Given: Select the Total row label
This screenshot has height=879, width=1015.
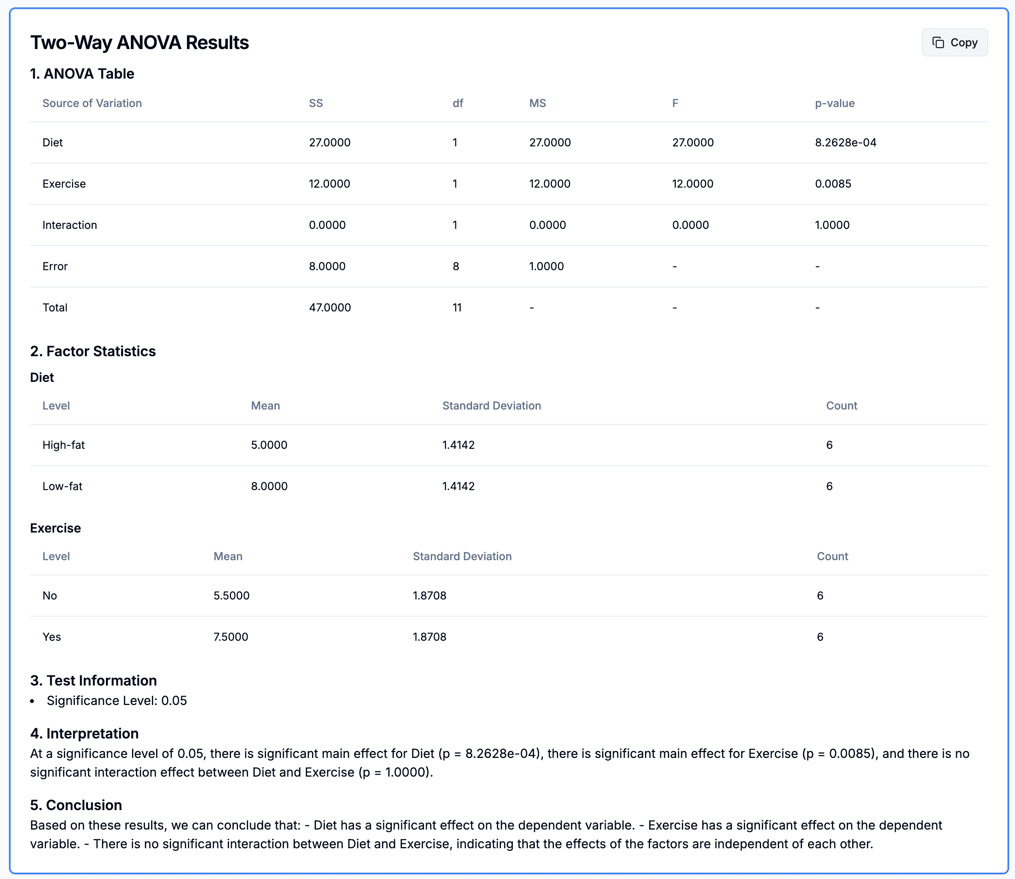Looking at the screenshot, I should [55, 307].
